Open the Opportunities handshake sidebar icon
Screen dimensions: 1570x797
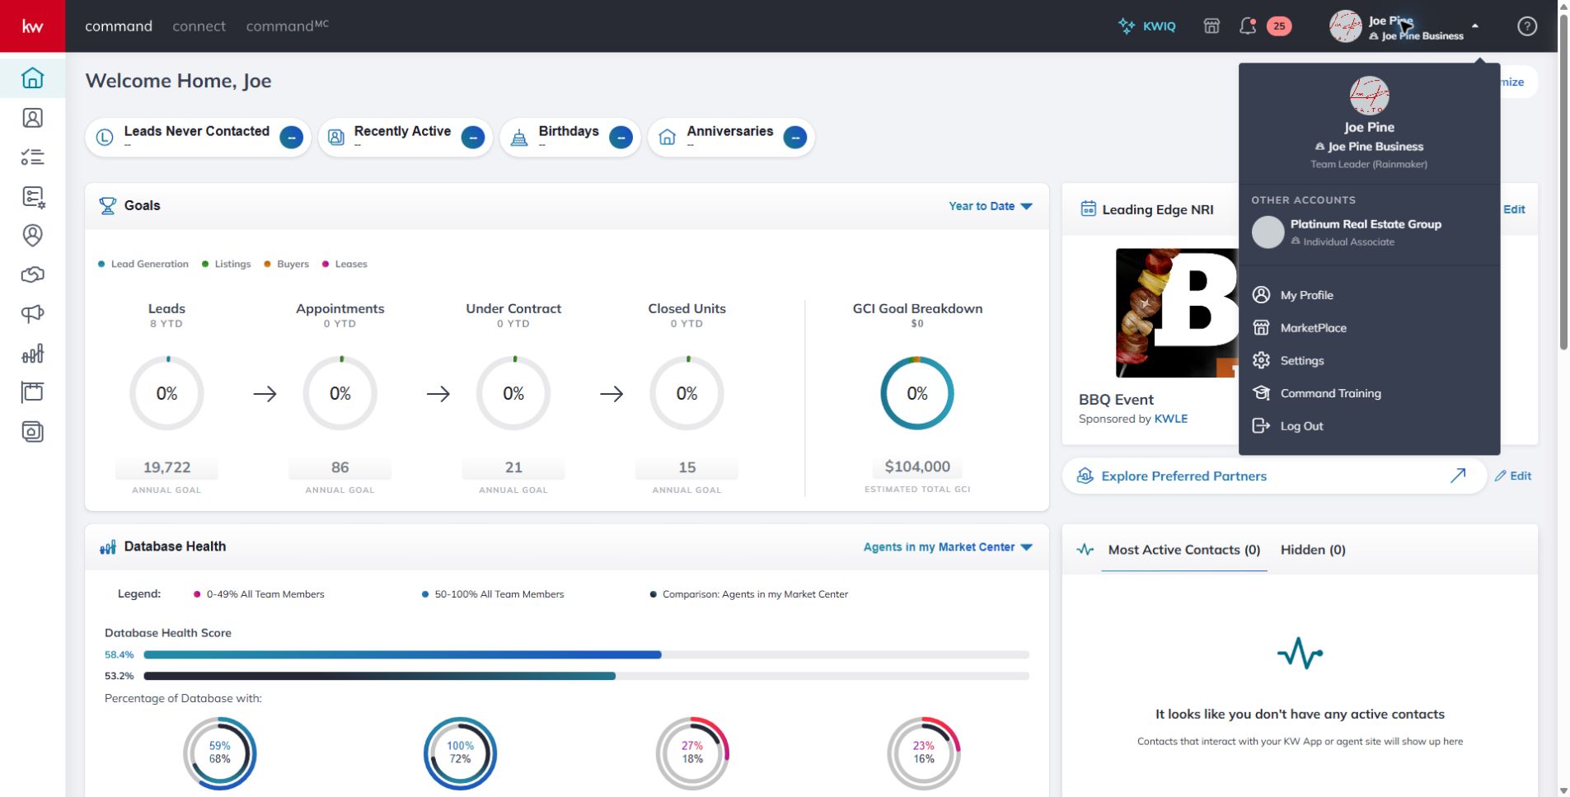[32, 274]
